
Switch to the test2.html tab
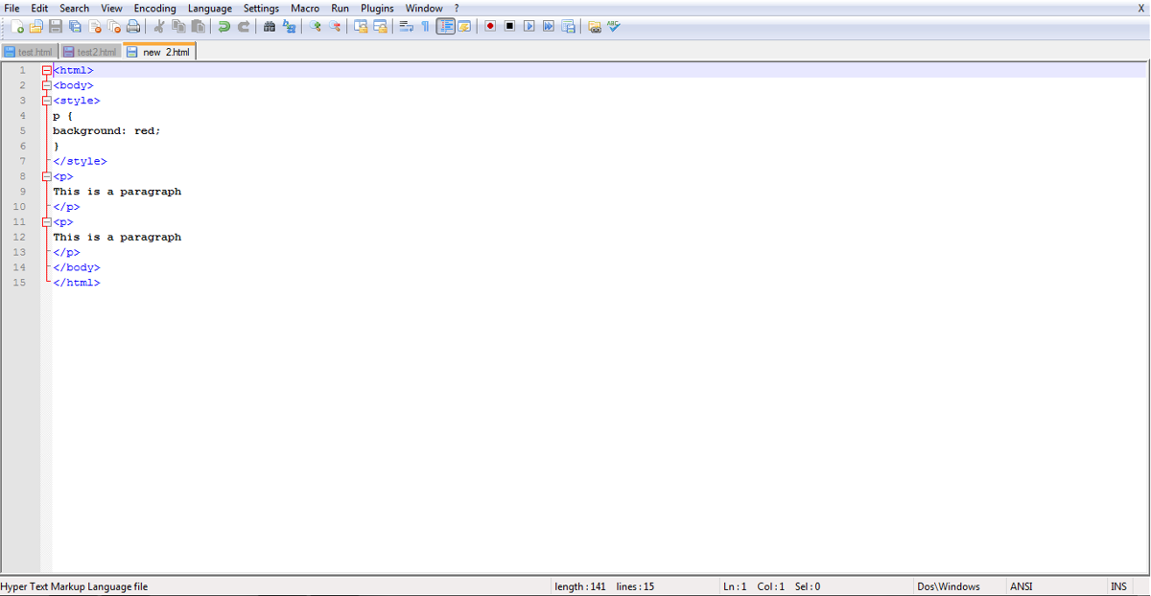tap(89, 51)
